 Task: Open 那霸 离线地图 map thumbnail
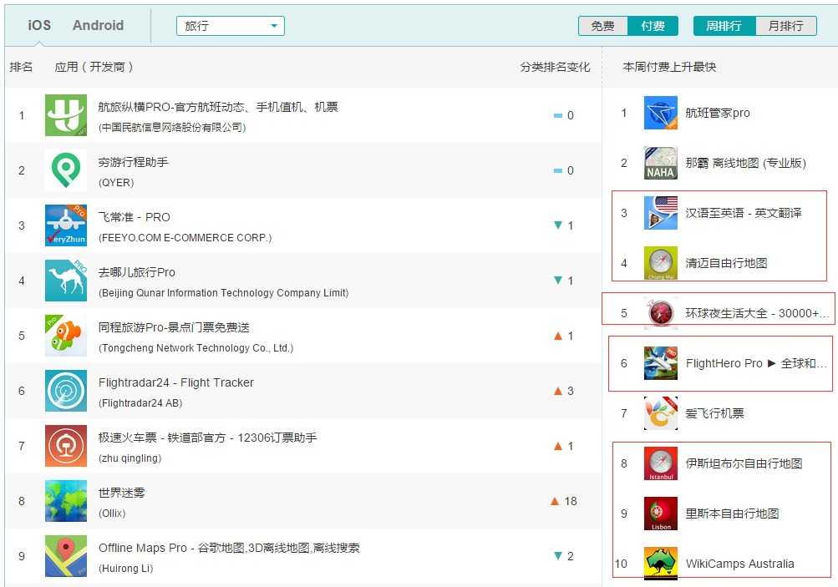[661, 163]
